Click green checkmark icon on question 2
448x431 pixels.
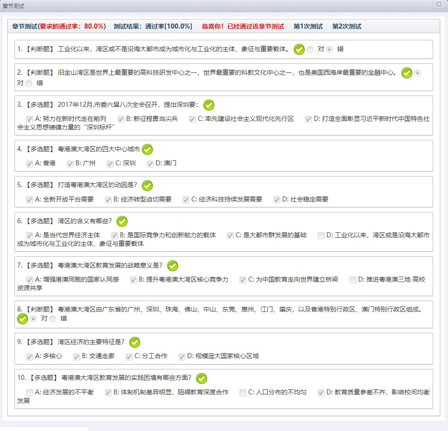(x=407, y=73)
